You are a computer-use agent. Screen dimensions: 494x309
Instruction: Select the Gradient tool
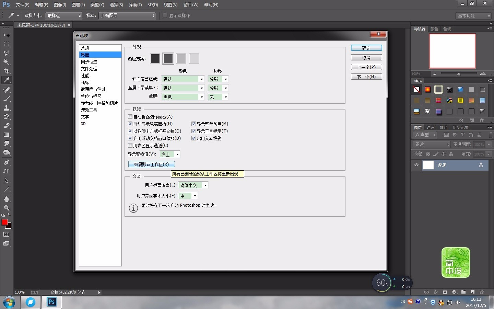coord(7,135)
